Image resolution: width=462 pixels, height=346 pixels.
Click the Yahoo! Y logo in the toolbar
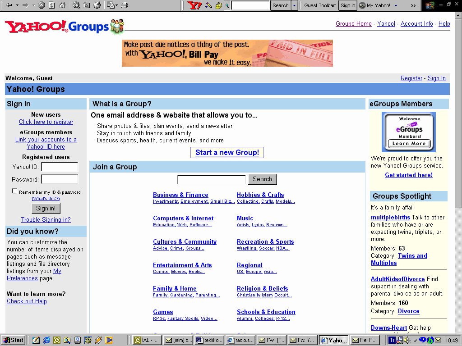[x=194, y=5]
